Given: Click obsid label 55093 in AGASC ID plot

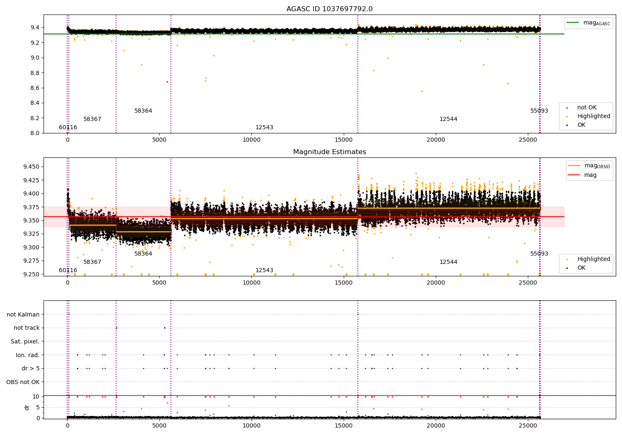Looking at the screenshot, I should (x=539, y=111).
